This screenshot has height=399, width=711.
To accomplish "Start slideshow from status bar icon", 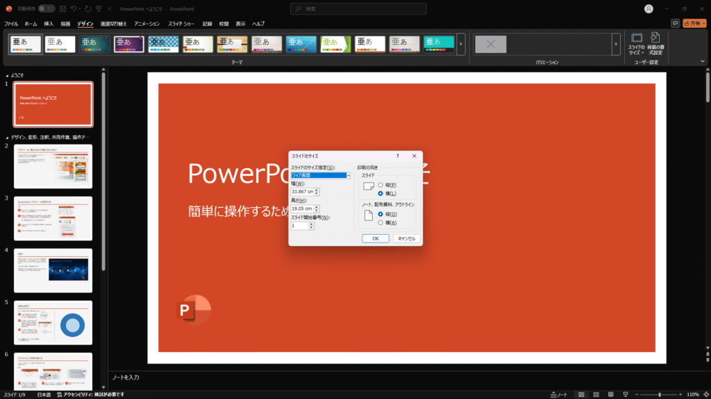I will [624, 394].
